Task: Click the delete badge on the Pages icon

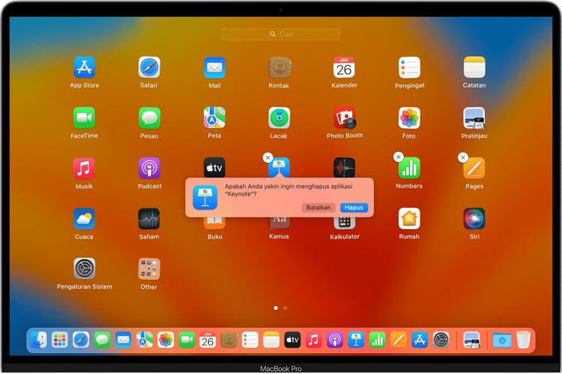Action: point(462,157)
